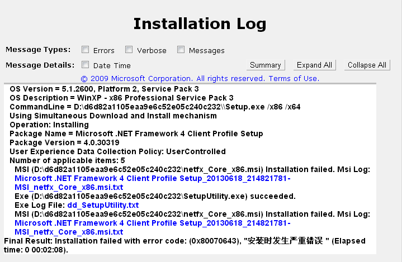Click the CommandLine Setup.exe /x86 /x64 line
Screen dimensions: 402x262
pyautogui.click(x=155, y=107)
